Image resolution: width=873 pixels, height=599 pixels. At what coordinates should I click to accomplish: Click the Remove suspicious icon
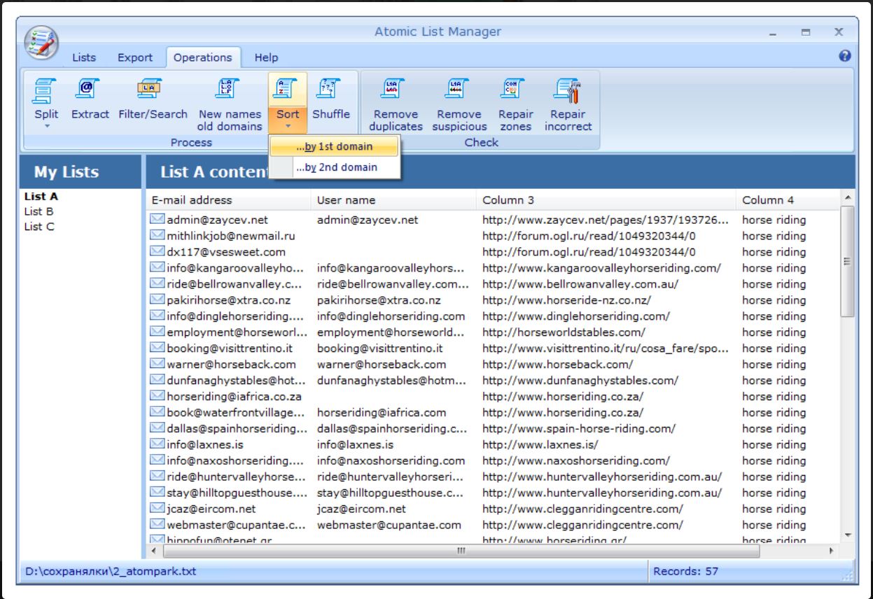coord(457,89)
